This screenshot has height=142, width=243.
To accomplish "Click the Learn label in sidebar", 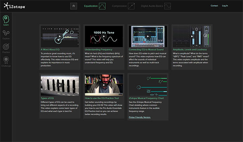I will 6,25.
